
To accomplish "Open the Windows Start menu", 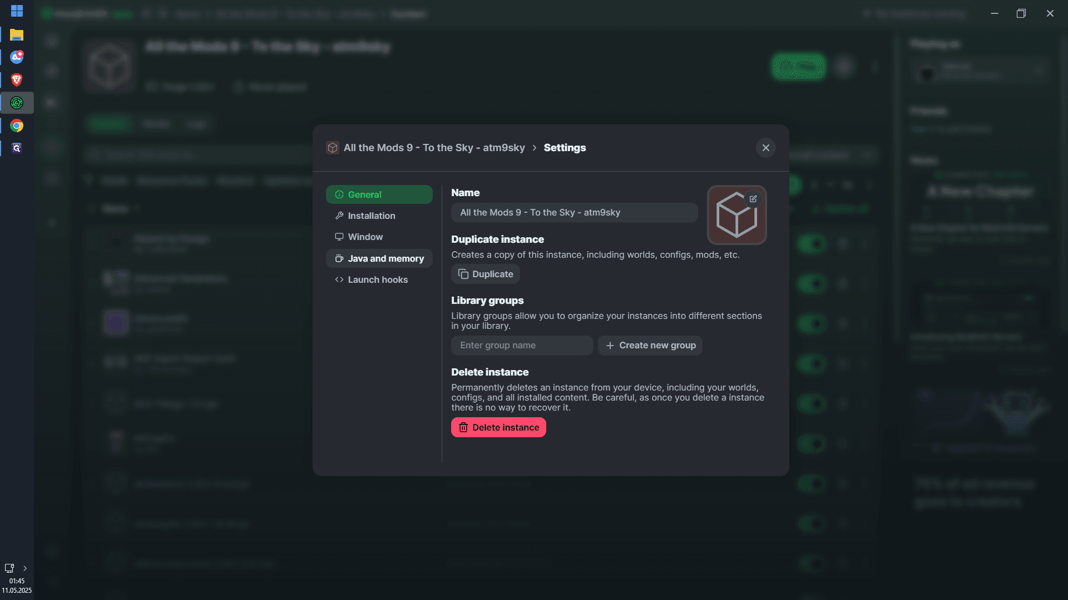I will (17, 11).
